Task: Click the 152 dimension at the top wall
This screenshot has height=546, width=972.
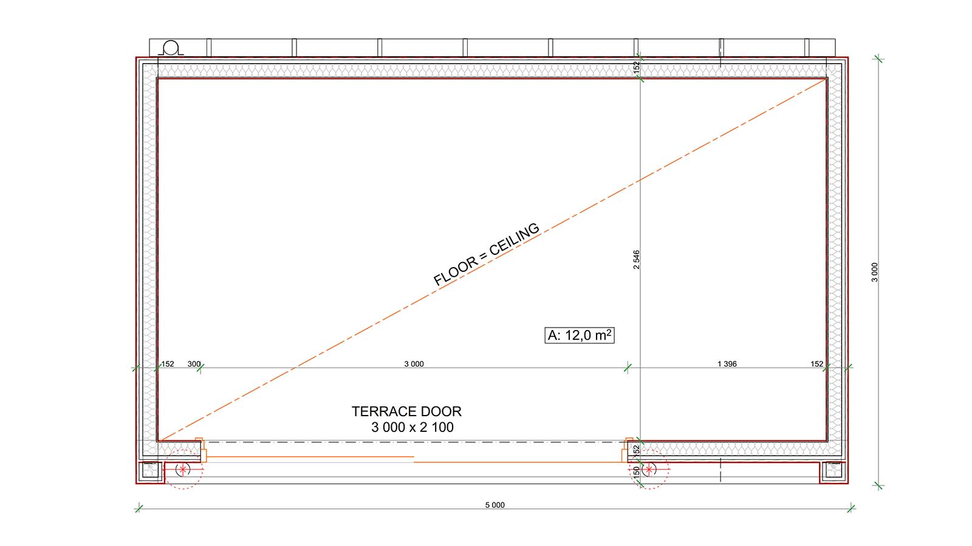Action: 636,67
